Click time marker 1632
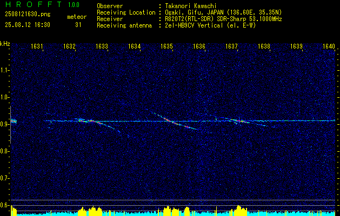 coord(69,46)
